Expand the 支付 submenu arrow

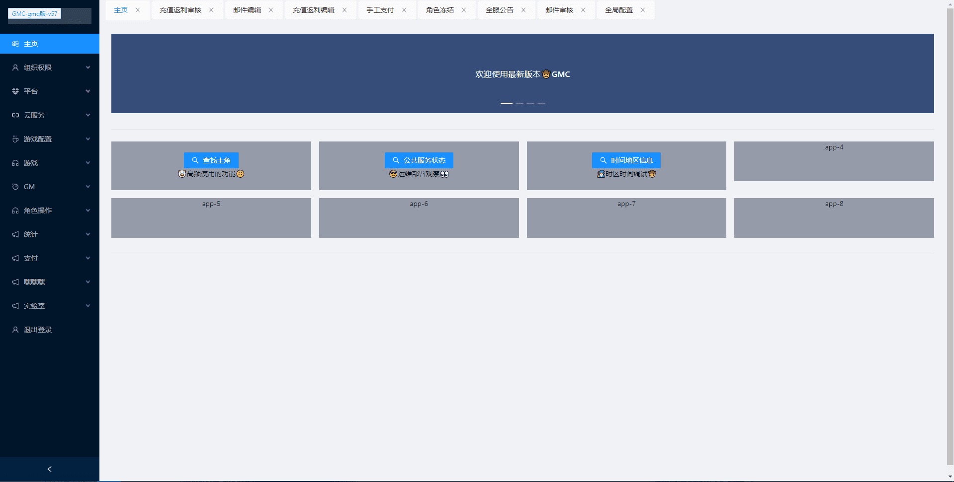(88, 258)
